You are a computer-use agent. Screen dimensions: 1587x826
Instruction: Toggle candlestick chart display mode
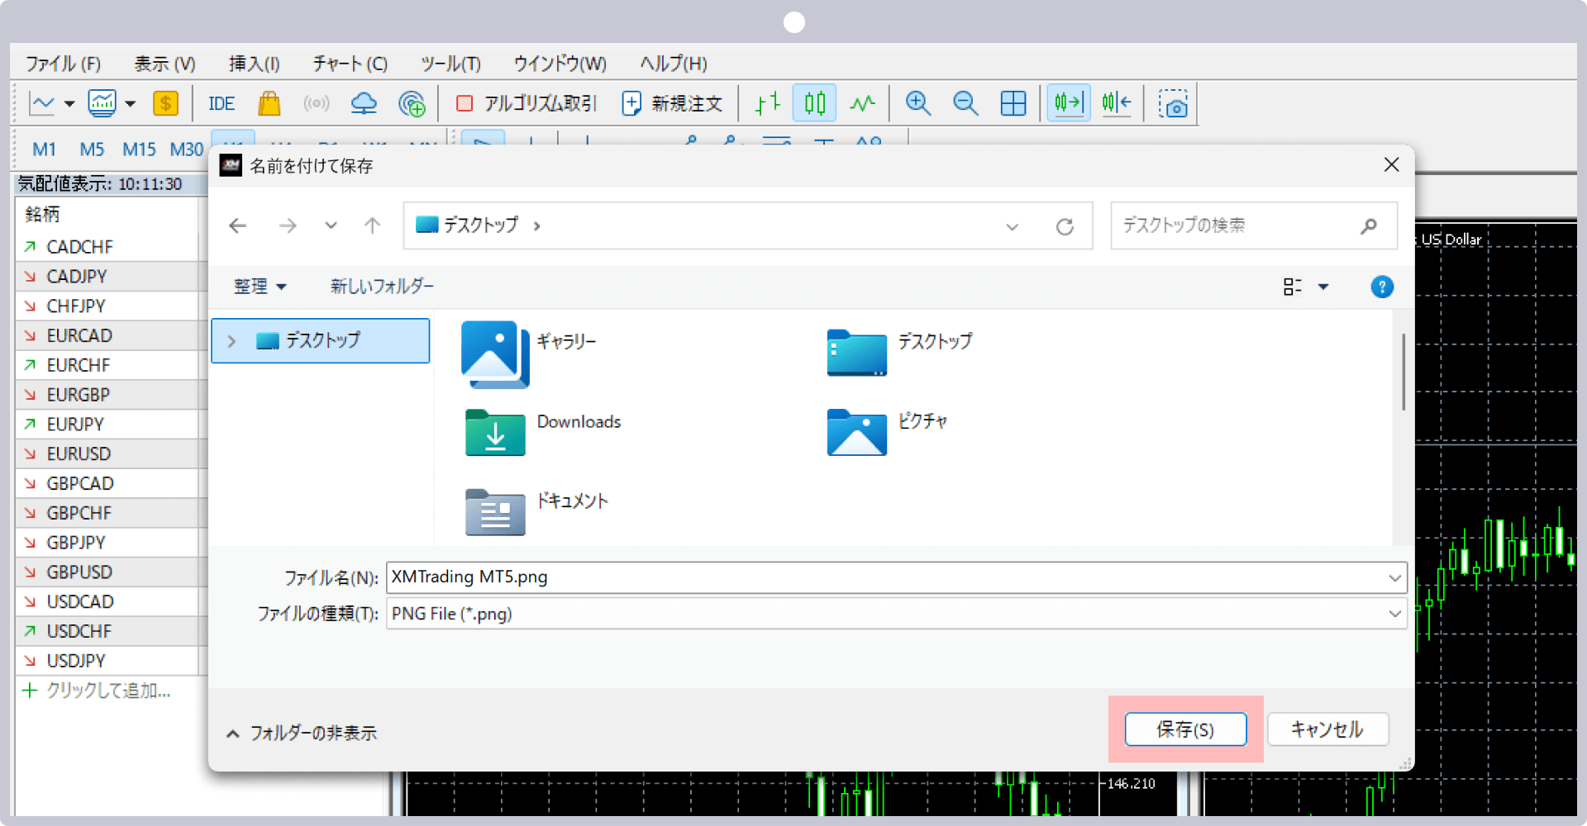(814, 103)
